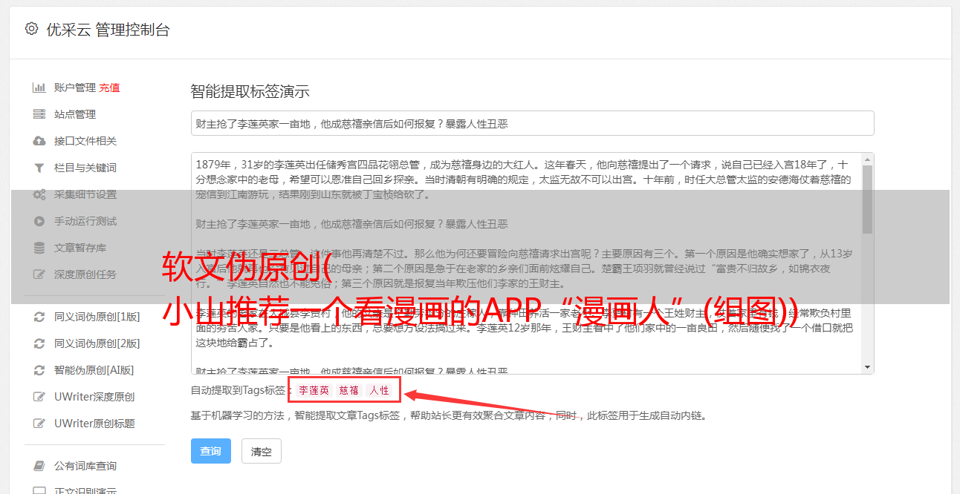Open 智能伪原创[AI版] tool
Image resolution: width=960 pixels, height=494 pixels.
94,370
